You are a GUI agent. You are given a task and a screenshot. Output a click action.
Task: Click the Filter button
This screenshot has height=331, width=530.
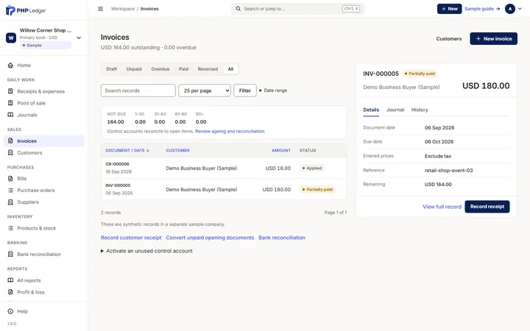[x=245, y=90]
